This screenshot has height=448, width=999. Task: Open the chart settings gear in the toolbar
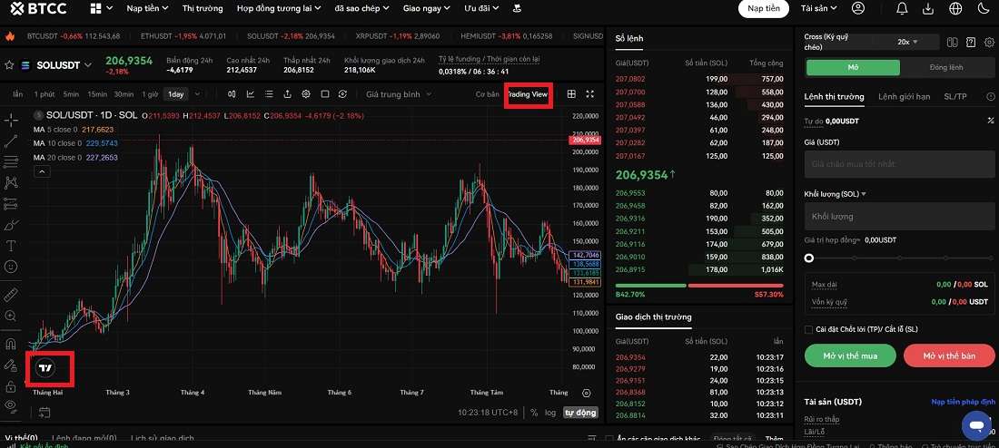(x=306, y=94)
